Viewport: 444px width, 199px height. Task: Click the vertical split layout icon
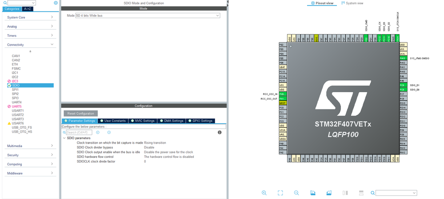(345, 193)
